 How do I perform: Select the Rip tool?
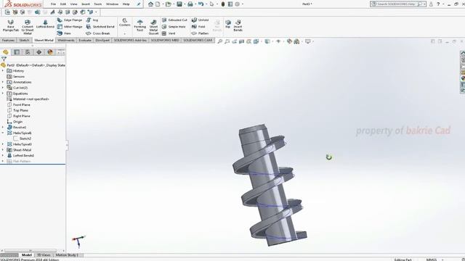227,24
